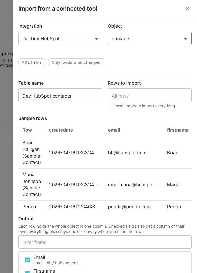Click the Pendo firstname cell
Viewport: 197px width, 273px height.
tap(174, 207)
